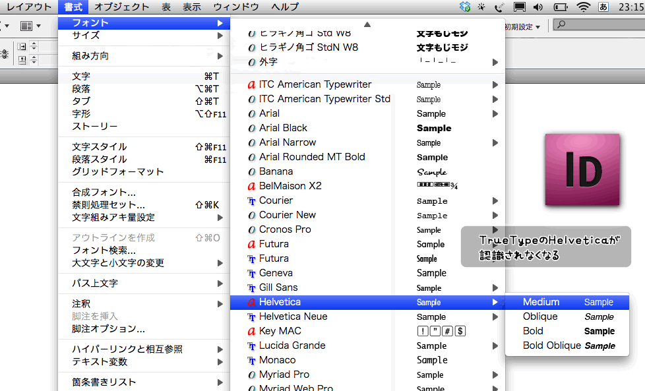Click the InDesign ID application icon
Screen dimensions: 645x391
582,169
